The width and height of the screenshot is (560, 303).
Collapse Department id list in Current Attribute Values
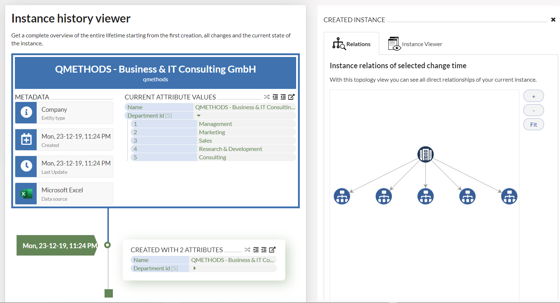coord(199,116)
